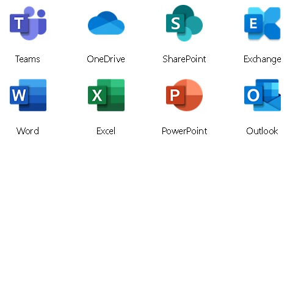Click the letter S tile on SharePoint icon
301x305 pixels.
pos(175,23)
